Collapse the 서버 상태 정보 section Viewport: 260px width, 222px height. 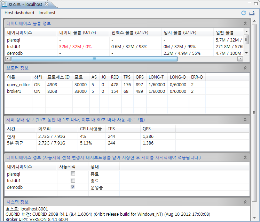click(x=245, y=120)
